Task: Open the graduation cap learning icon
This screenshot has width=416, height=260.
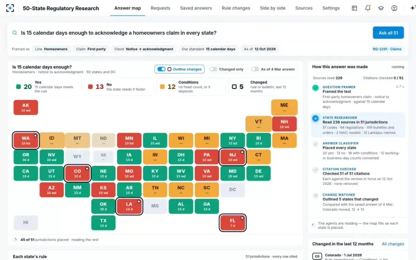Action: click(x=381, y=8)
